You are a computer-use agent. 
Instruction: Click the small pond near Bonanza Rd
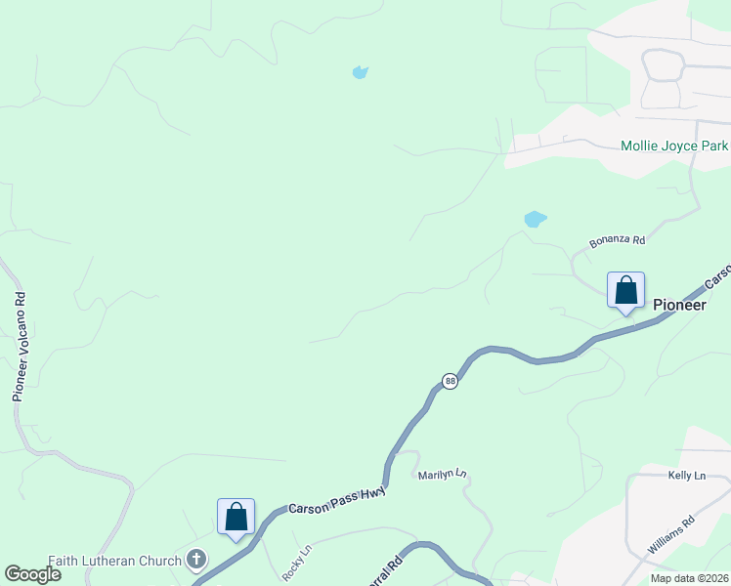535,219
